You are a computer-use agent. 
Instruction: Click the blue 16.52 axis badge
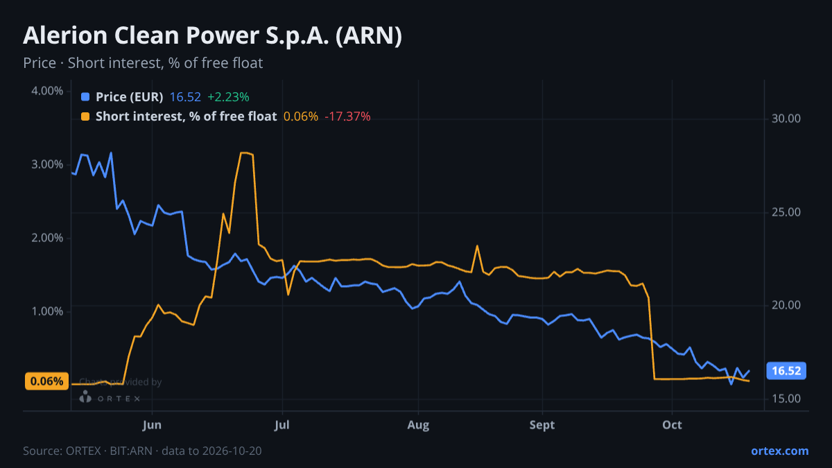tap(787, 371)
